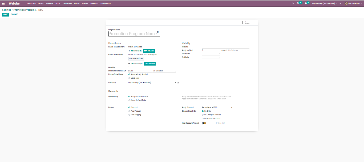
Task: Open Blogs menu
Action: (58, 3)
